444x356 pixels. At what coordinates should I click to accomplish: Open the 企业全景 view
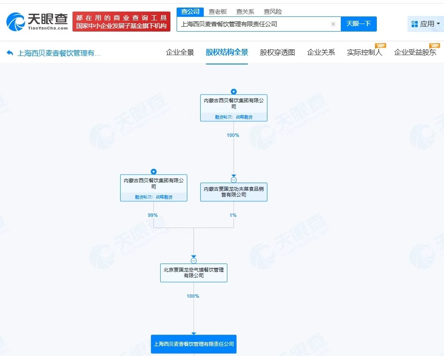180,52
